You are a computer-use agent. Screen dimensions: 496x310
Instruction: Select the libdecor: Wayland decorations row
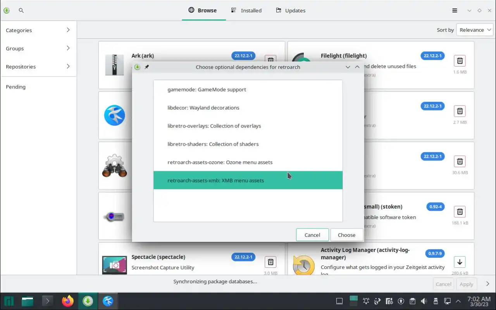(248, 108)
